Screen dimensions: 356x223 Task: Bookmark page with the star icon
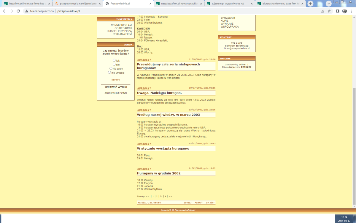coord(329,11)
